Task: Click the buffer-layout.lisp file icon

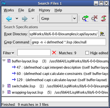Action: click(9, 61)
